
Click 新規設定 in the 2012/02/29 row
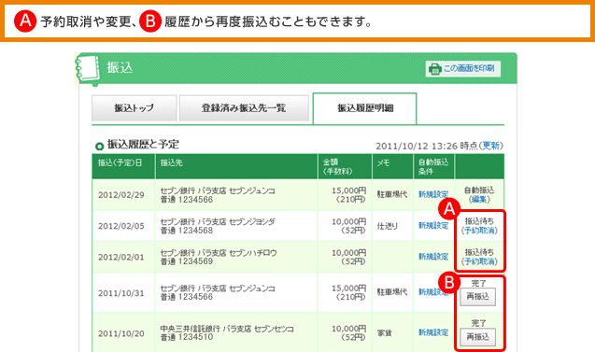(x=433, y=194)
